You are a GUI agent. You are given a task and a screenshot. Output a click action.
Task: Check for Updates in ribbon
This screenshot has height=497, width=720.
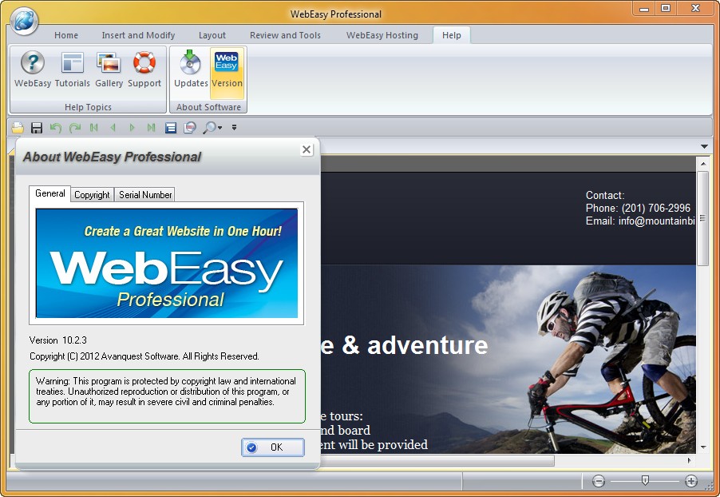tap(191, 70)
